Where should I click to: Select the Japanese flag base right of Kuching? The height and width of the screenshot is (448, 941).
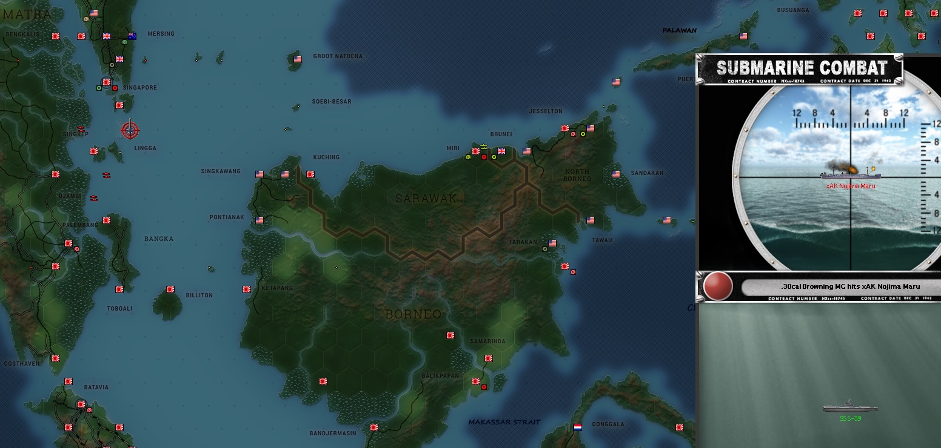[310, 174]
